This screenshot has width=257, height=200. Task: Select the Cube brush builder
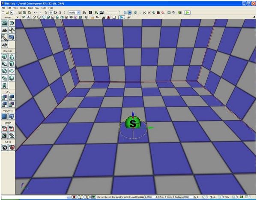pyautogui.click(x=4, y=57)
